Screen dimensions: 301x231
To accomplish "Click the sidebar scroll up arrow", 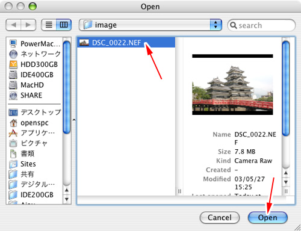I will [67, 189].
